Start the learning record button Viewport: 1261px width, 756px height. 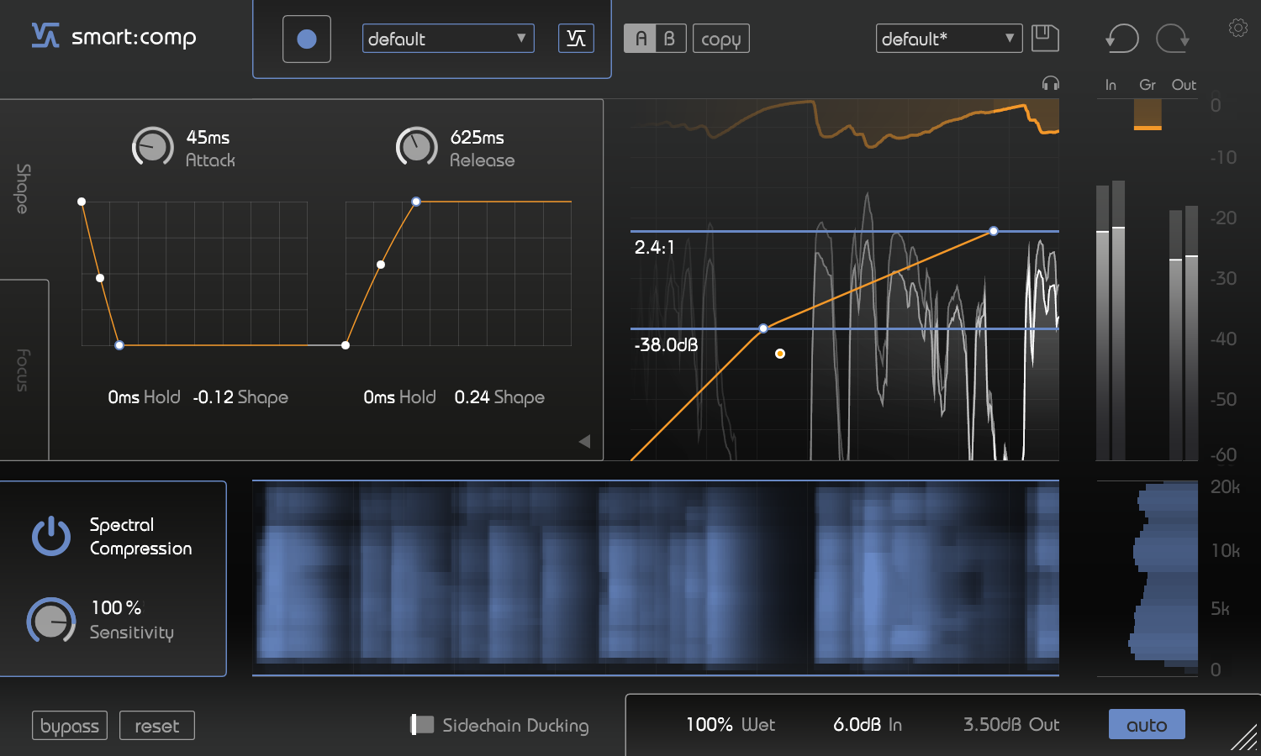(306, 39)
